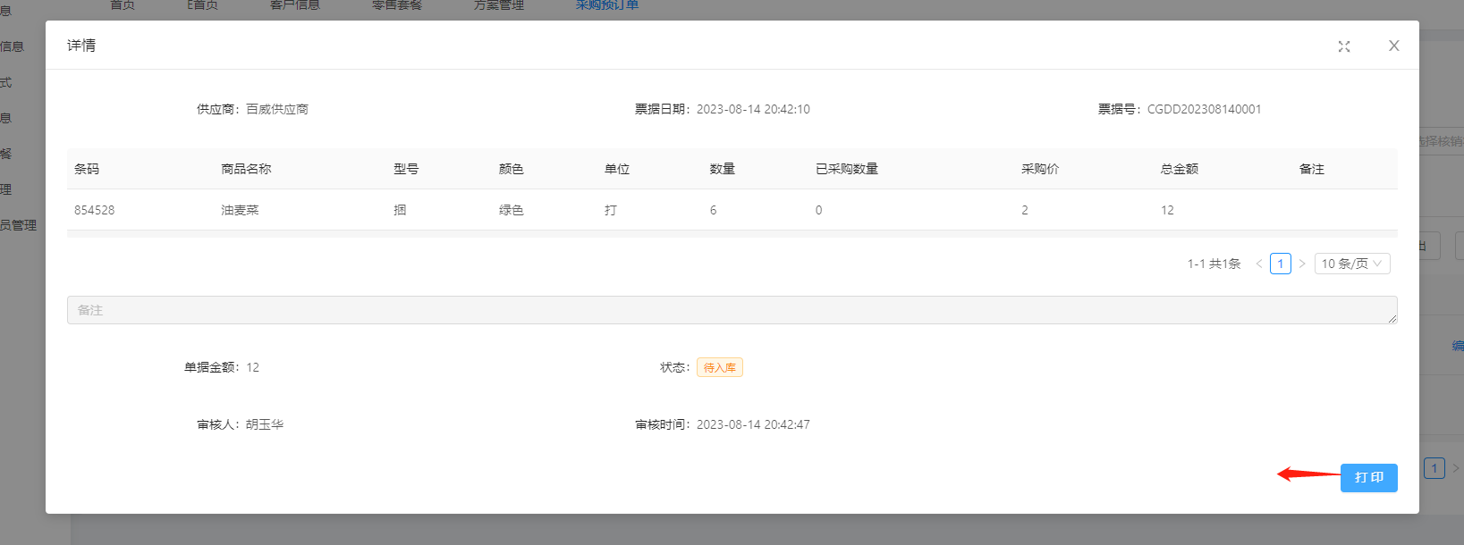This screenshot has height=545, width=1464.
Task: Click the 绿色 color cell
Action: (x=512, y=210)
